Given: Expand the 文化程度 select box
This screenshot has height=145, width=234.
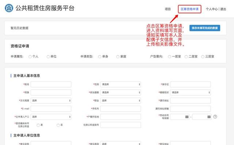Looking at the screenshot, I should pyautogui.click(x=51, y=101).
